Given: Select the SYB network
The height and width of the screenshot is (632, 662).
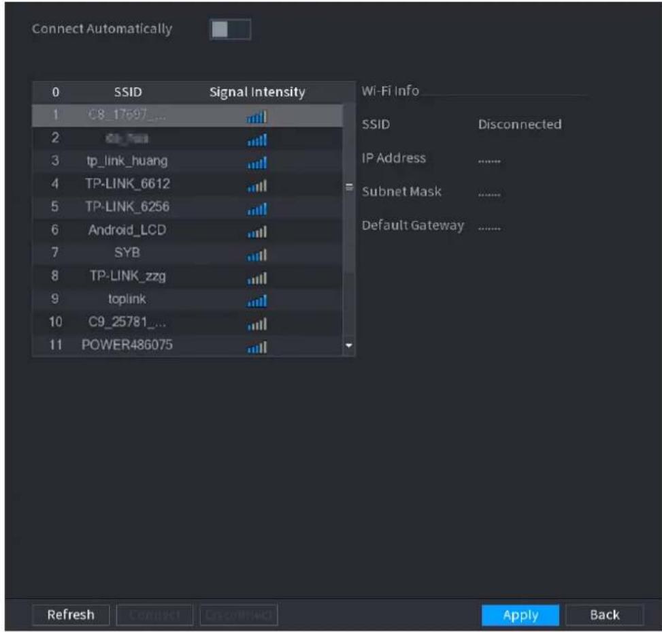Looking at the screenshot, I should 188,253.
